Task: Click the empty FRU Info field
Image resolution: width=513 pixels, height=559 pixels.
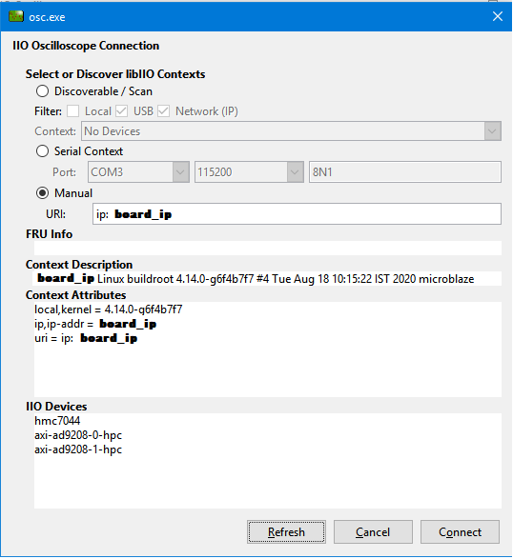Action: (x=268, y=249)
